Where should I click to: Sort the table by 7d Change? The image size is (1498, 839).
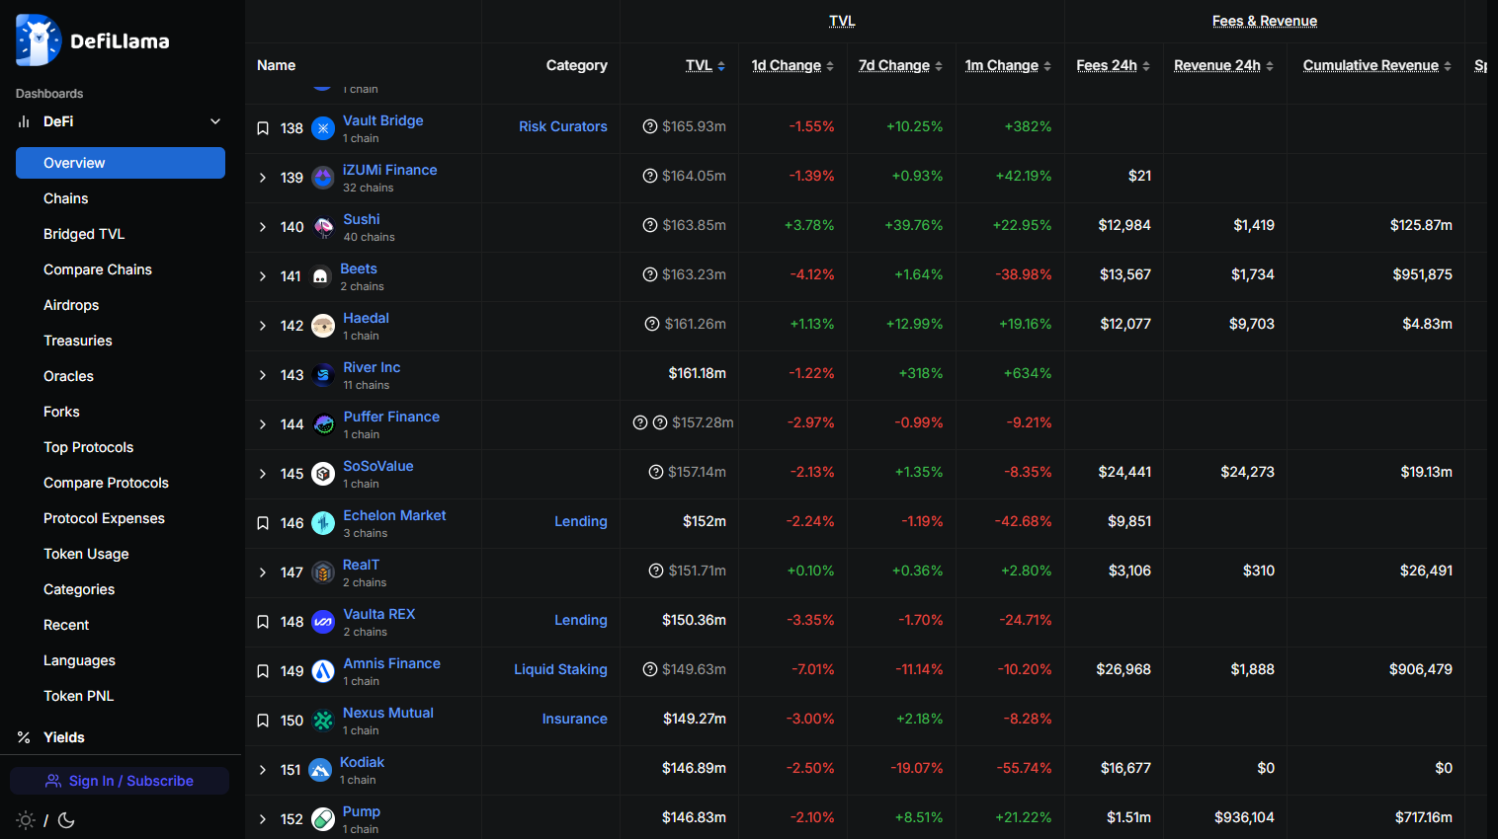tap(900, 65)
